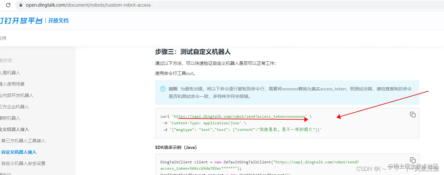Open 器人使用场景 in the sidebar
Viewport: 444px width, 175px height.
click(x=12, y=84)
